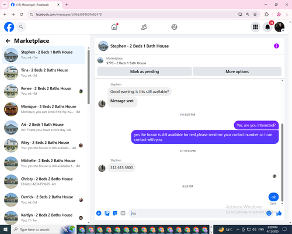Click the 'ok' sent message bubble
The height and width of the screenshot is (234, 292).
coord(273,197)
